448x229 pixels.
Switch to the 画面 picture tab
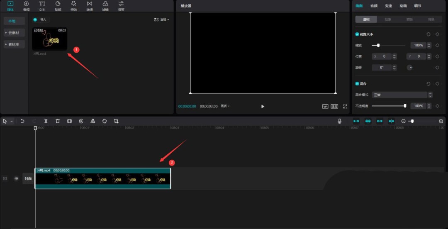[x=359, y=6]
